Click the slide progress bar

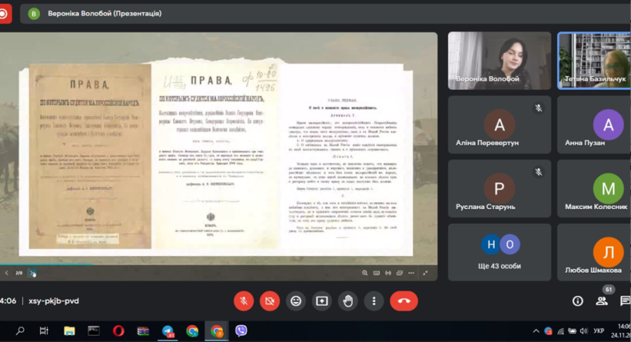(219, 264)
